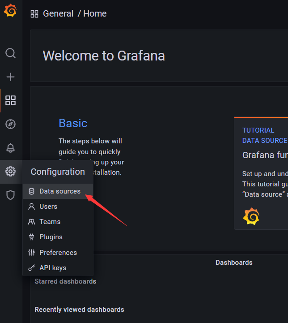This screenshot has width=288, height=323.
Task: Click the General breadcrumb link
Action: coord(58,14)
